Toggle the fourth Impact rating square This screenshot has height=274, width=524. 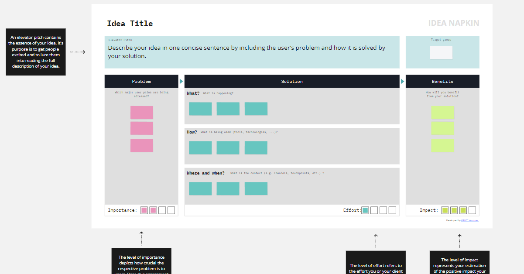tap(472, 210)
